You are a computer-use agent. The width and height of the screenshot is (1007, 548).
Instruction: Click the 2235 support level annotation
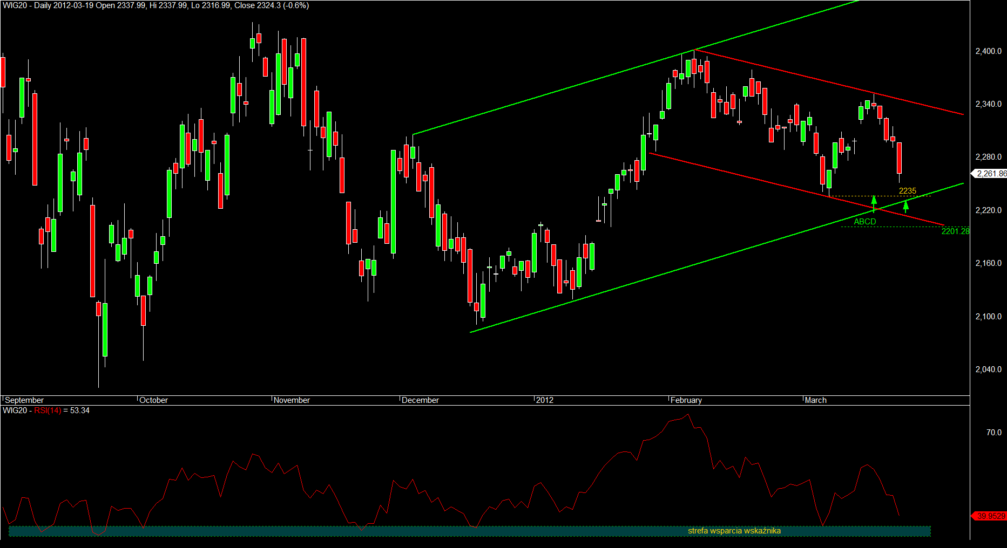pyautogui.click(x=908, y=191)
